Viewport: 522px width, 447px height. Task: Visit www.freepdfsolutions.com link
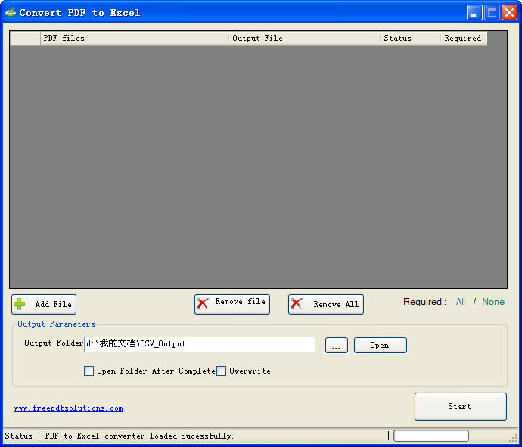68,408
